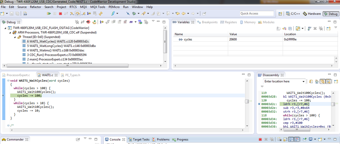Click the horizontal scrollbar of Disassembly view

point(306,129)
